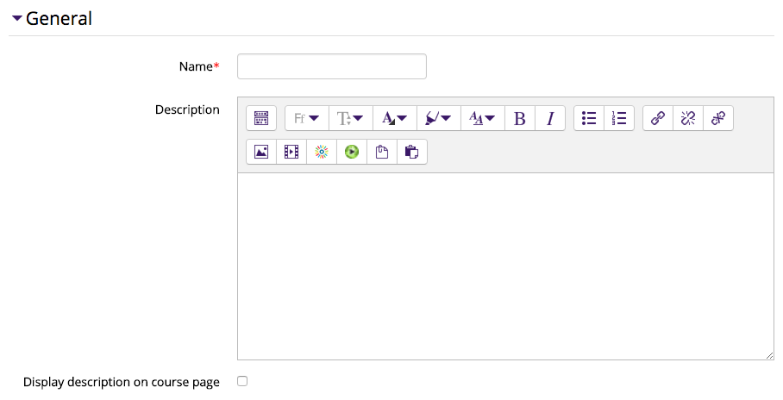Remove link with the unlink icon
This screenshot has height=400, width=783.
click(687, 118)
